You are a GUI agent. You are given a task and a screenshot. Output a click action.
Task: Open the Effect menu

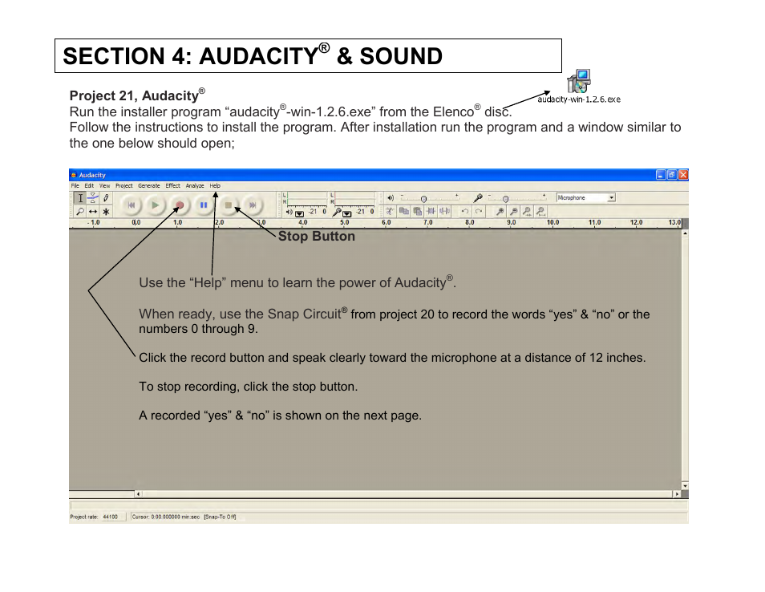pyautogui.click(x=172, y=186)
